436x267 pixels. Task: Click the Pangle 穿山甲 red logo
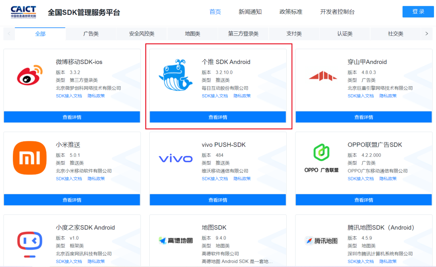[323, 76]
